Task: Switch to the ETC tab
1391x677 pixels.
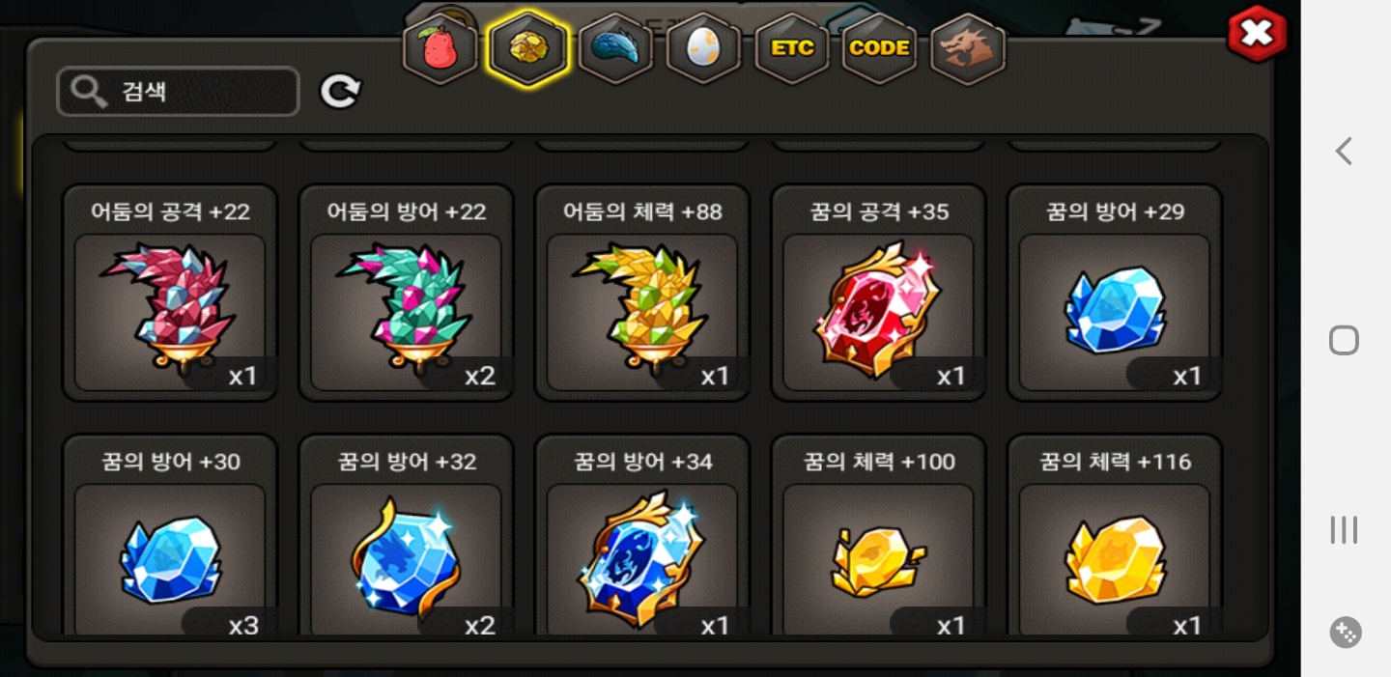Action: (792, 47)
